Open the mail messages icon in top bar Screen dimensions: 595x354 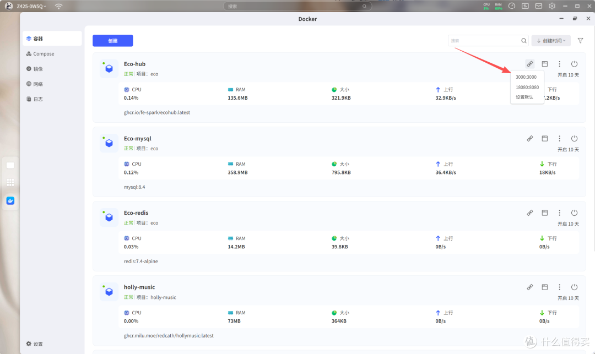(x=538, y=6)
